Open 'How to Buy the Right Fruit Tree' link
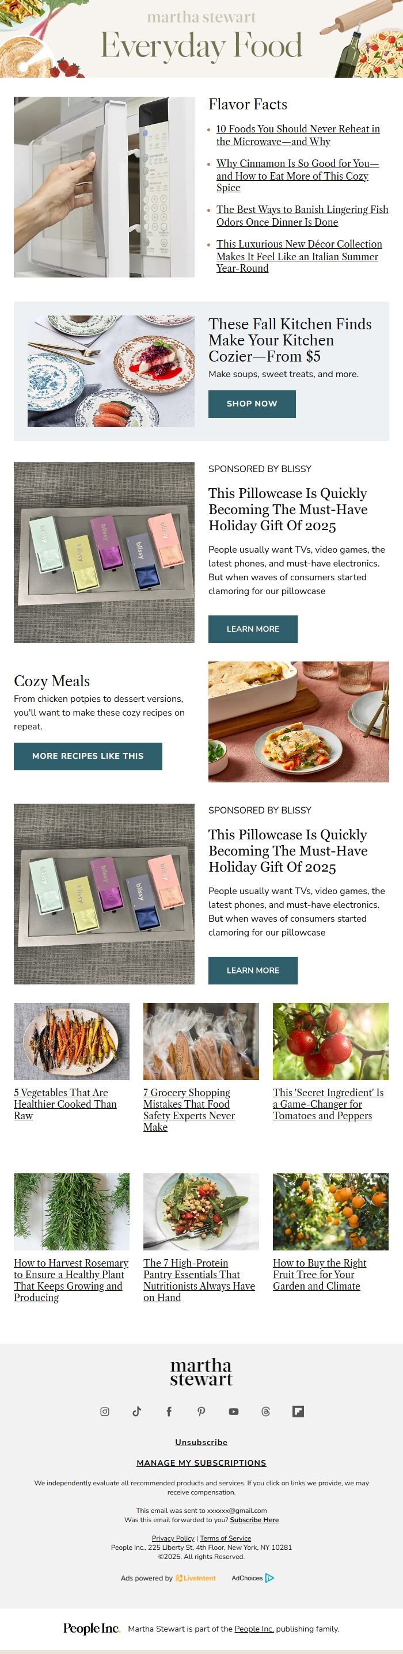Image resolution: width=403 pixels, height=1654 pixels. 320,1274
